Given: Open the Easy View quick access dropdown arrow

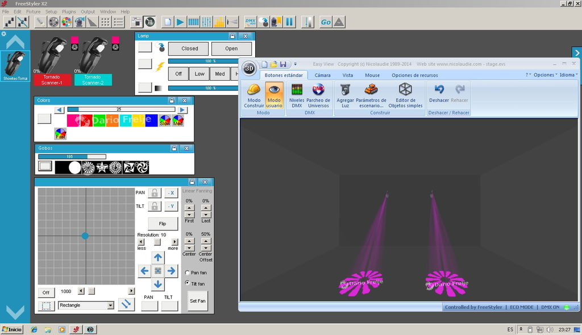Looking at the screenshot, I should coord(296,64).
